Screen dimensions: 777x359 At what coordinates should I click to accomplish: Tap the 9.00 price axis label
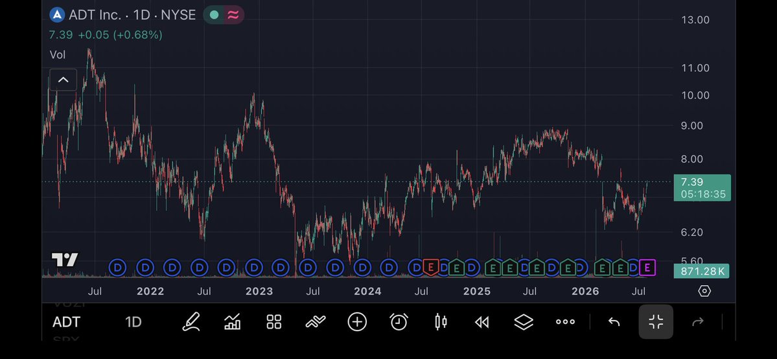pyautogui.click(x=692, y=126)
